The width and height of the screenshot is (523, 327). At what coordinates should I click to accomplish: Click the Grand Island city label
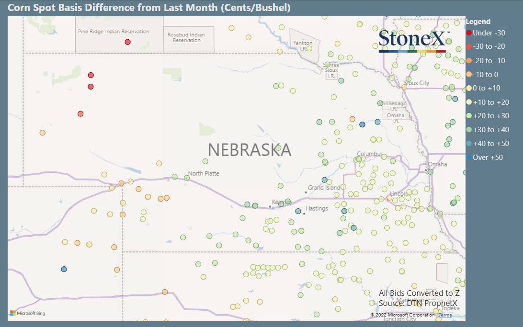tap(324, 188)
